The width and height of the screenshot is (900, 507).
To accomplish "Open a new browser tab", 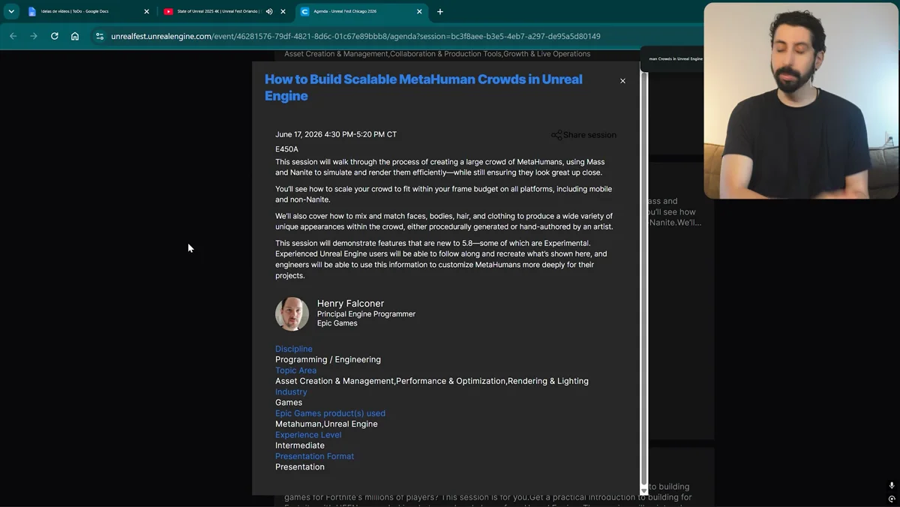I will (440, 11).
